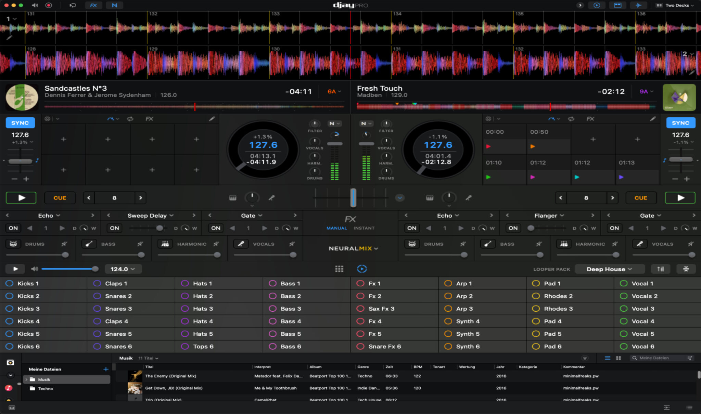The height and width of the screenshot is (414, 701).
Task: Open the split-screen video view icon
Action: 618,5
